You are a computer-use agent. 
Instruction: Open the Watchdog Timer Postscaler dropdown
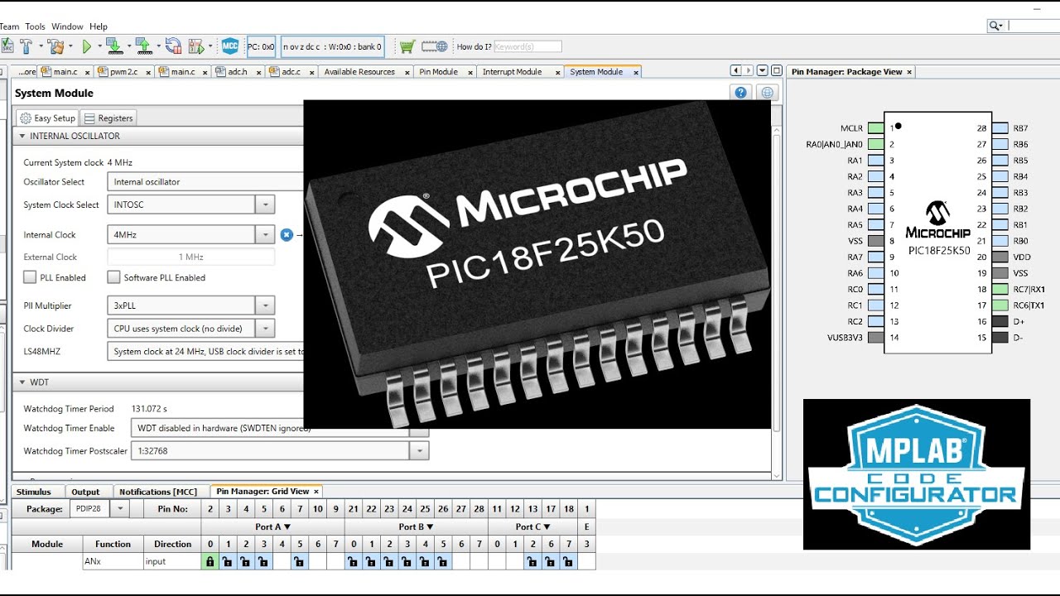(420, 451)
